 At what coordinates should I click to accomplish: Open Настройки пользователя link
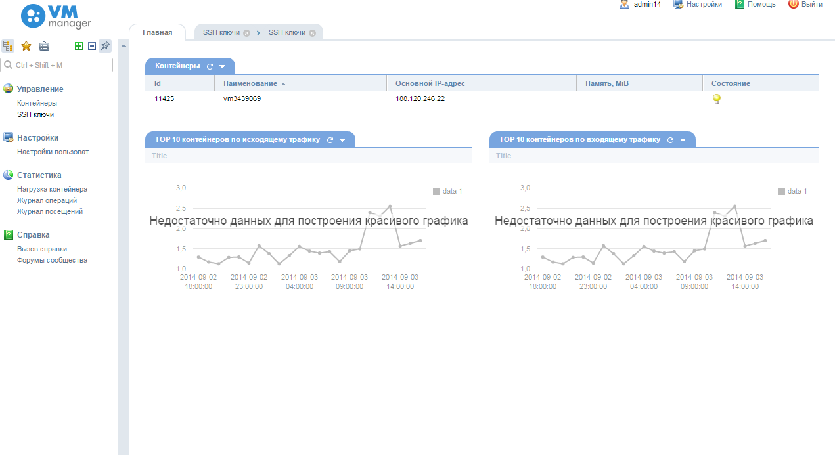tap(56, 152)
